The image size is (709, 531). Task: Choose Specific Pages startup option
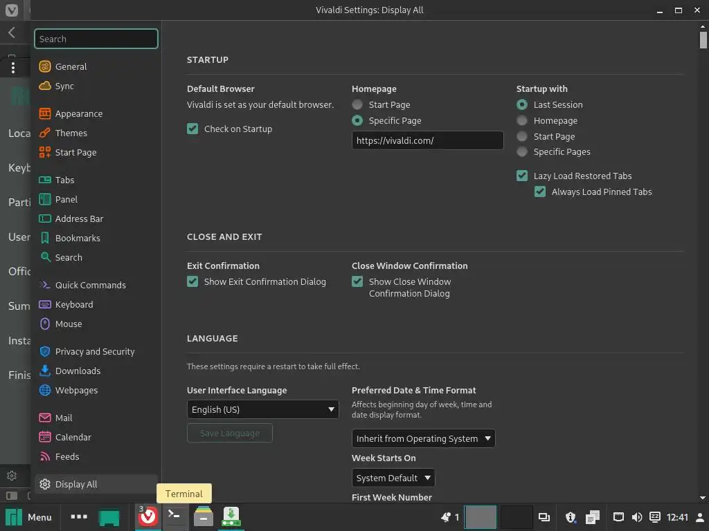522,151
